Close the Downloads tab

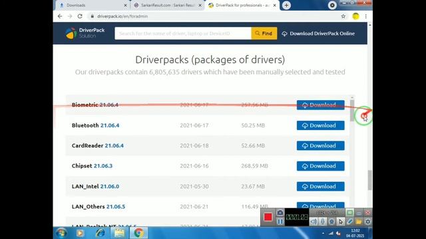[125, 5]
